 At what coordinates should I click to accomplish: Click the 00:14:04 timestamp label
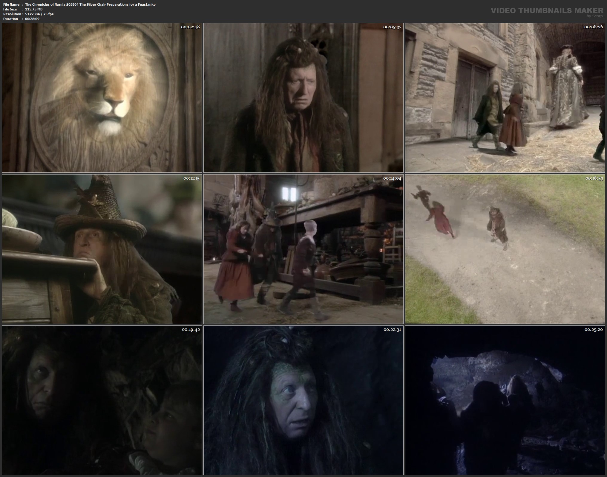(x=392, y=178)
